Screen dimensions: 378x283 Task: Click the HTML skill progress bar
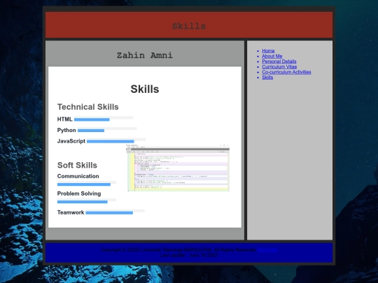(104, 119)
